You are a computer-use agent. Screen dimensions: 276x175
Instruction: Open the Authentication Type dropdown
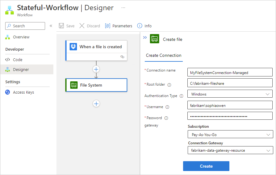[x=230, y=94]
